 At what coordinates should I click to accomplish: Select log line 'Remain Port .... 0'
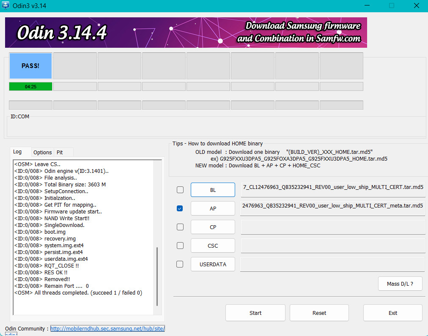(52, 286)
